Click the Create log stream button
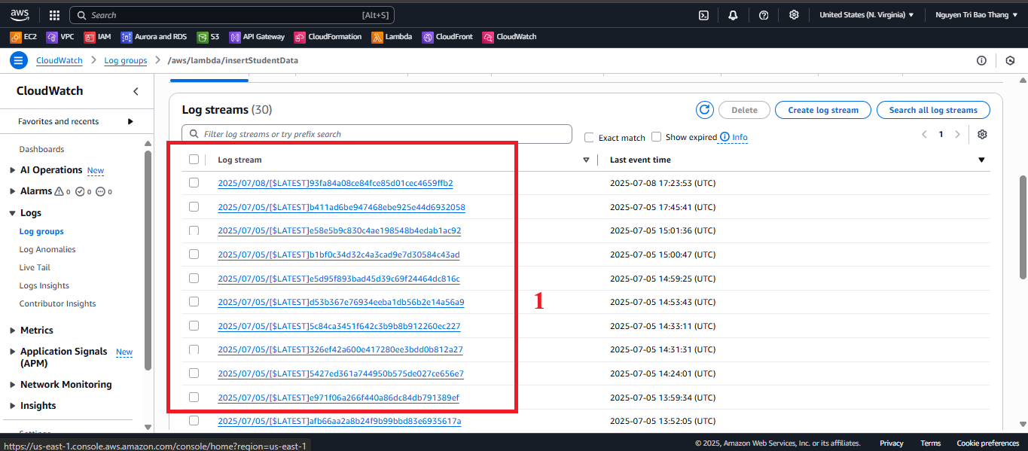 [x=823, y=110]
